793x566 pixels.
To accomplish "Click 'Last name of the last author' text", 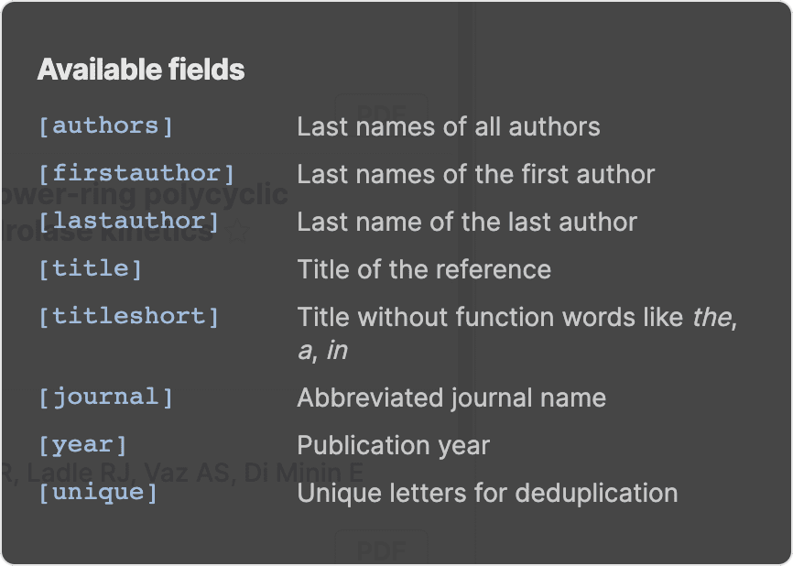I will pos(466,222).
